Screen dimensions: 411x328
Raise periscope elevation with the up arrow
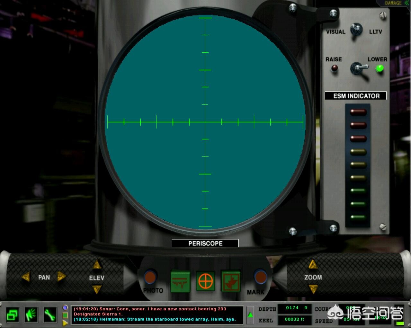click(96, 265)
